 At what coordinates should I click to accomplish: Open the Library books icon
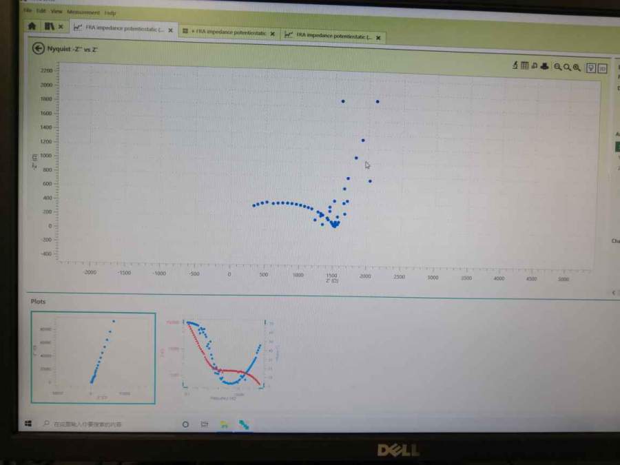49,26
